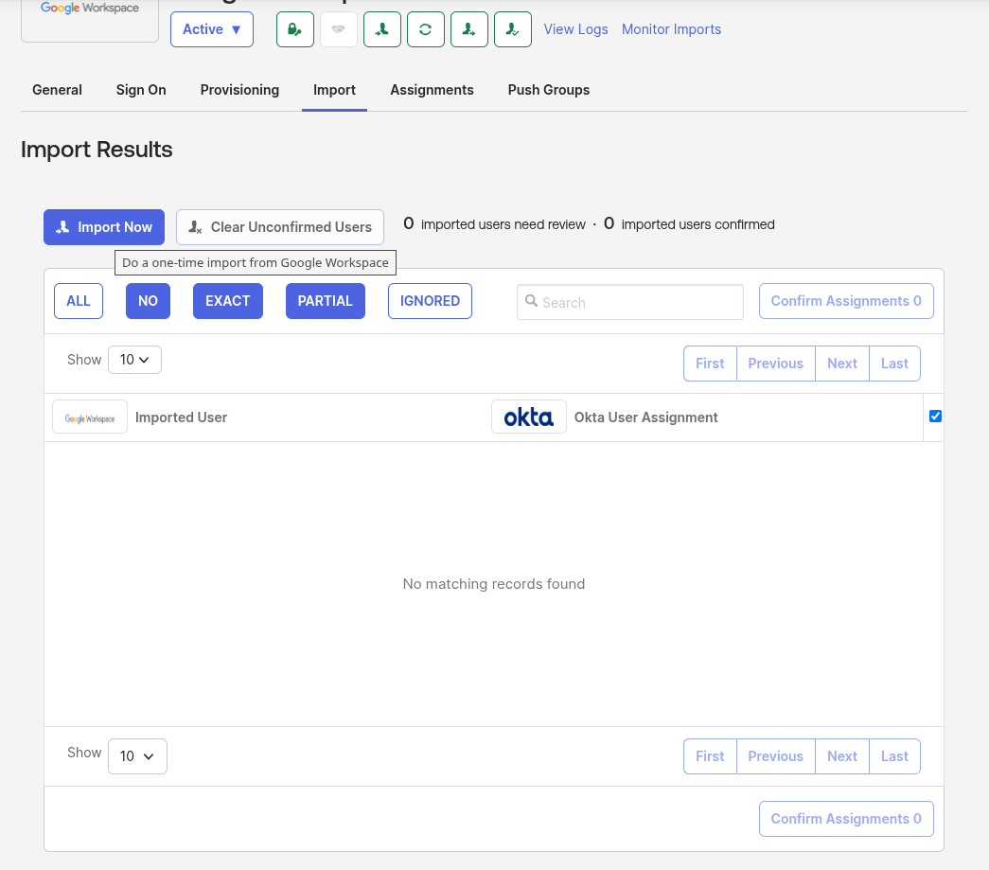Uncheck the select-all checkbox in table header

click(935, 417)
